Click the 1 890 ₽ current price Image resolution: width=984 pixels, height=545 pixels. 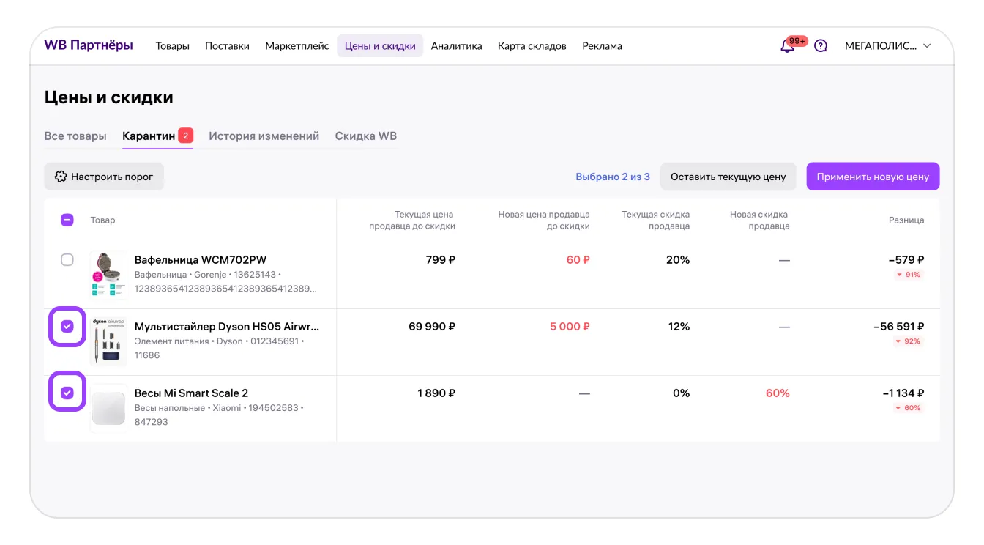(x=436, y=393)
